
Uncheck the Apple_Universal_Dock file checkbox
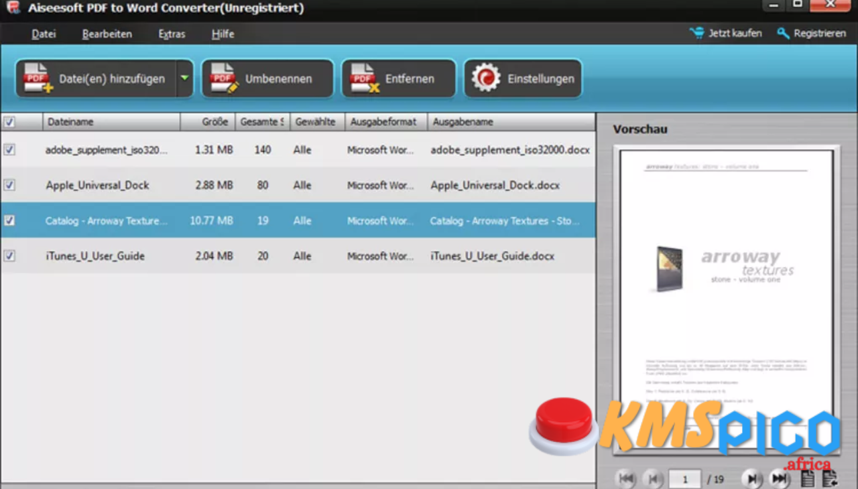[9, 185]
